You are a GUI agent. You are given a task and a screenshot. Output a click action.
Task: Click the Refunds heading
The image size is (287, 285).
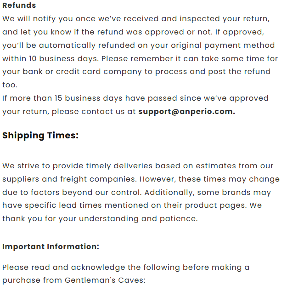pos(19,6)
